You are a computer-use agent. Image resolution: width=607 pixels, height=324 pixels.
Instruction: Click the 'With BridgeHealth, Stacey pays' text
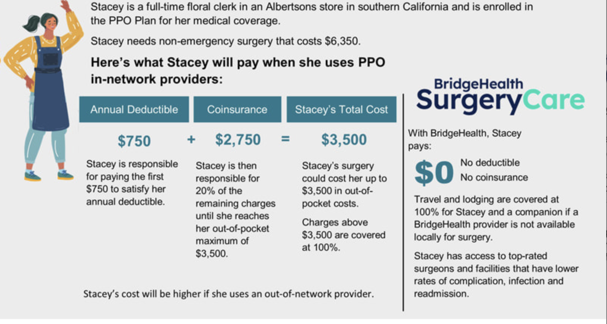[x=465, y=139]
